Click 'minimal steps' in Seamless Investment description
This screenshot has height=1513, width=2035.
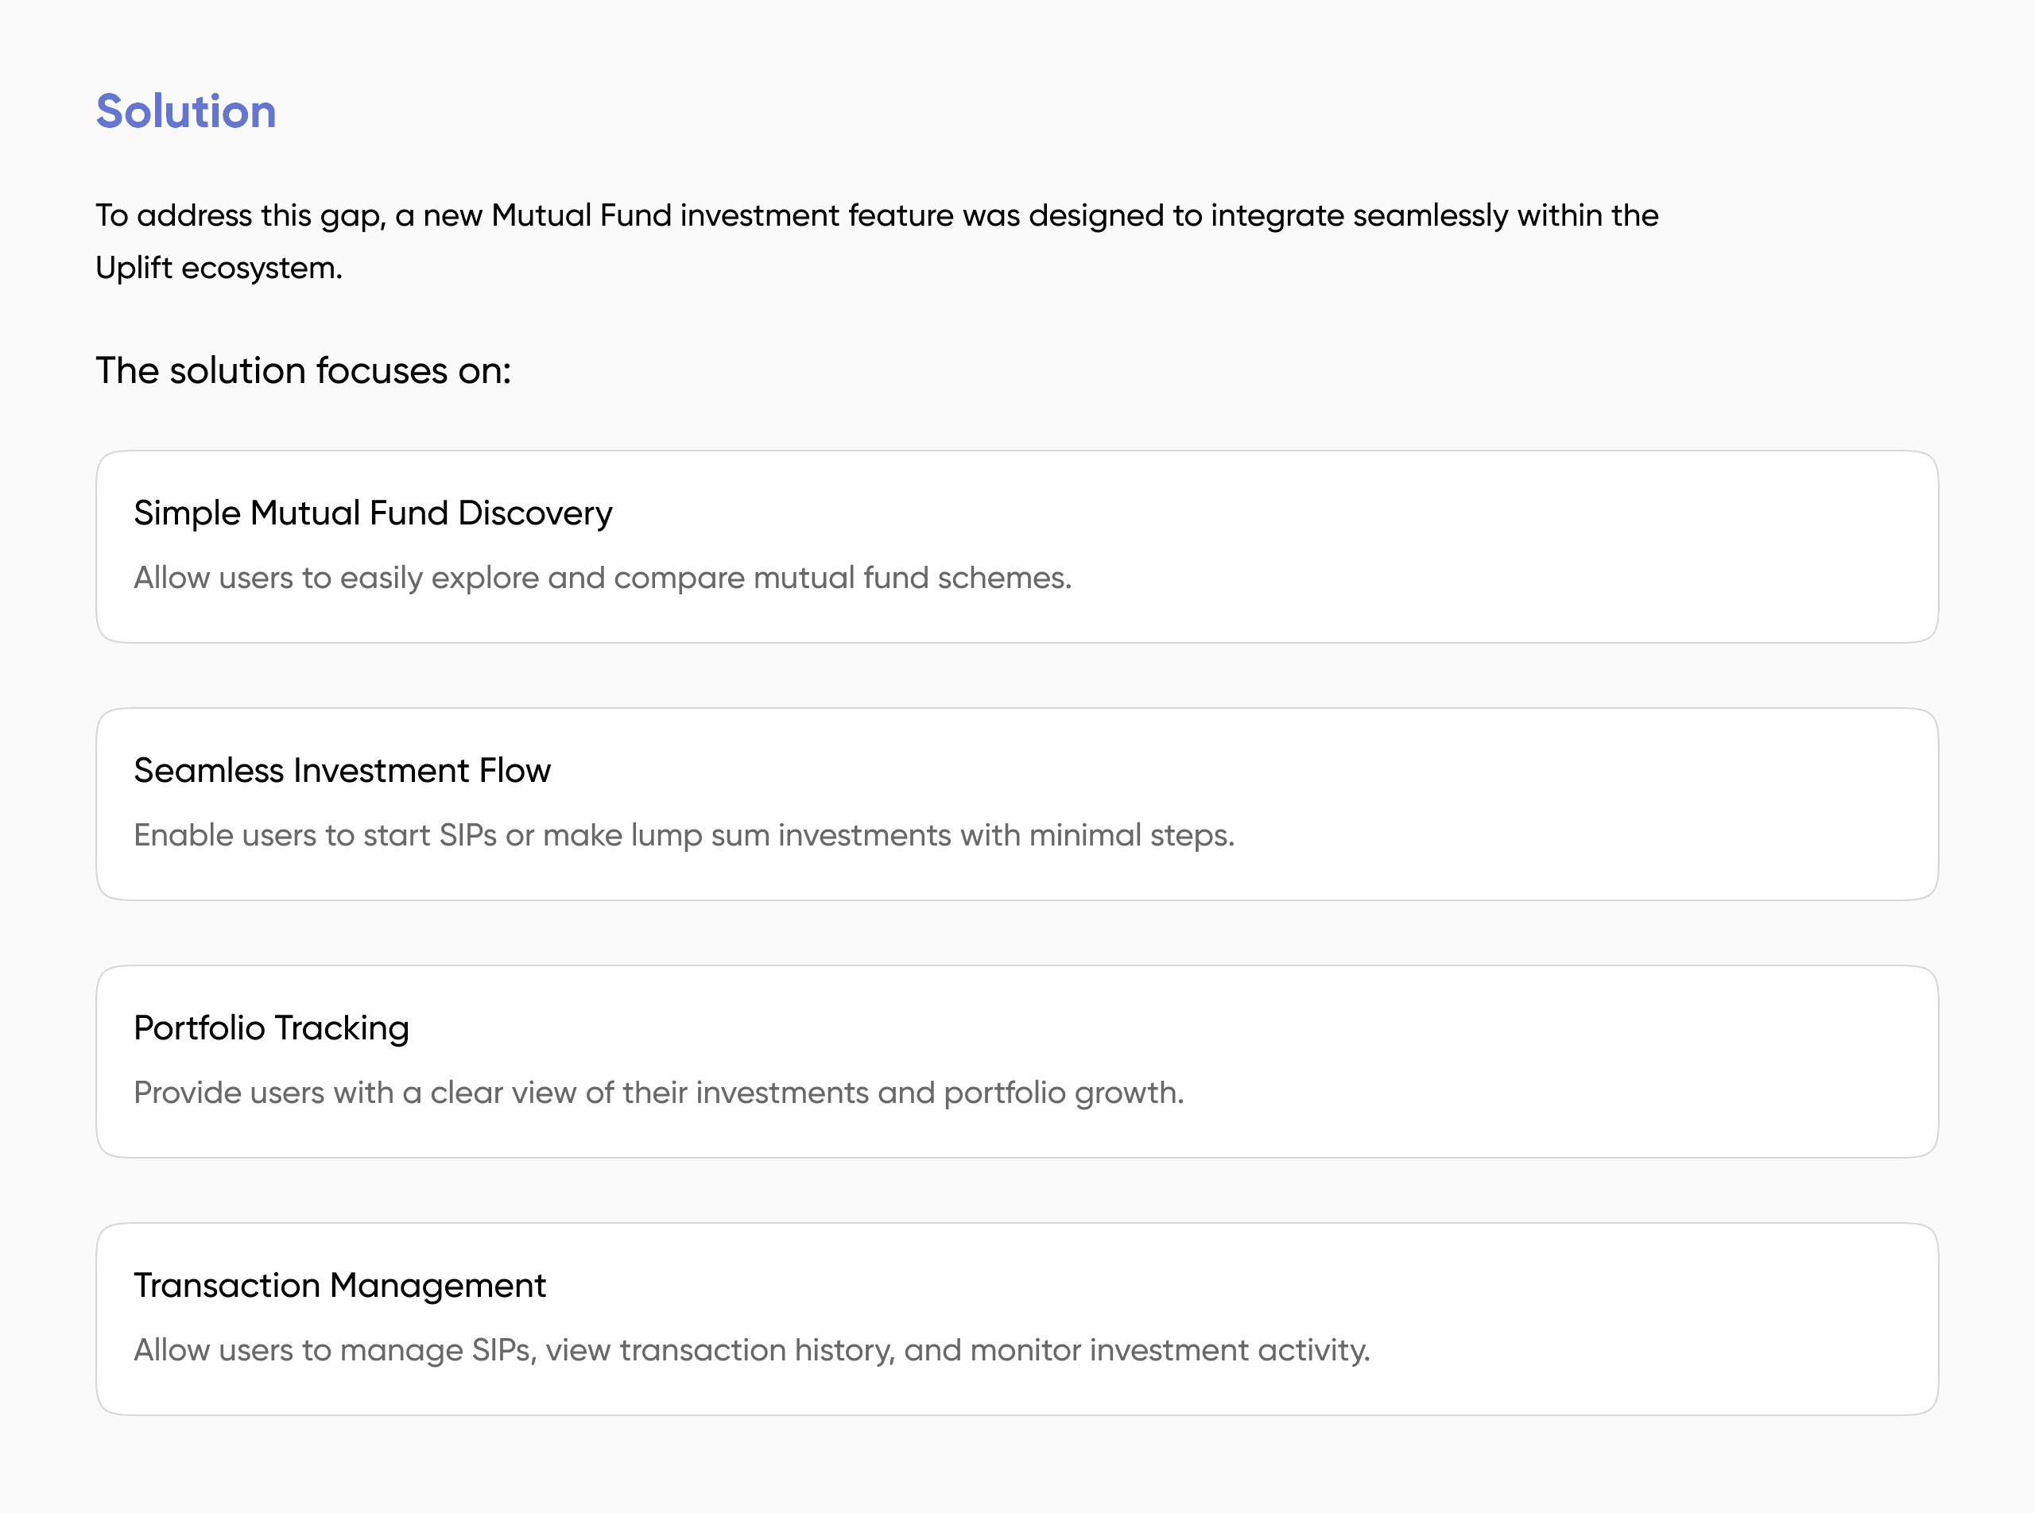pyautogui.click(x=1130, y=835)
